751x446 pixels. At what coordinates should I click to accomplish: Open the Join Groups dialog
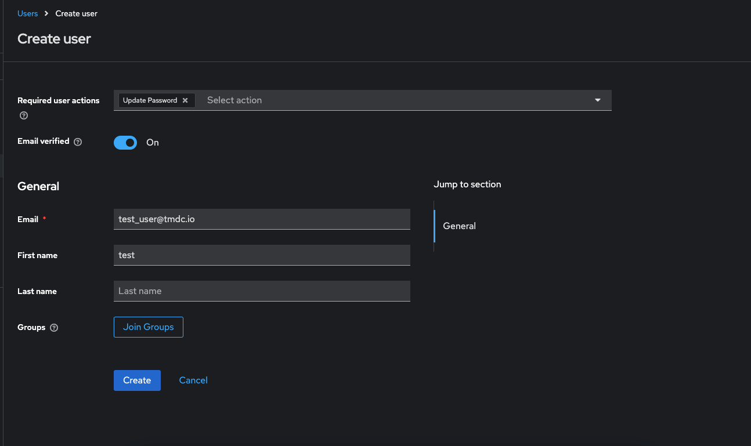tap(149, 327)
